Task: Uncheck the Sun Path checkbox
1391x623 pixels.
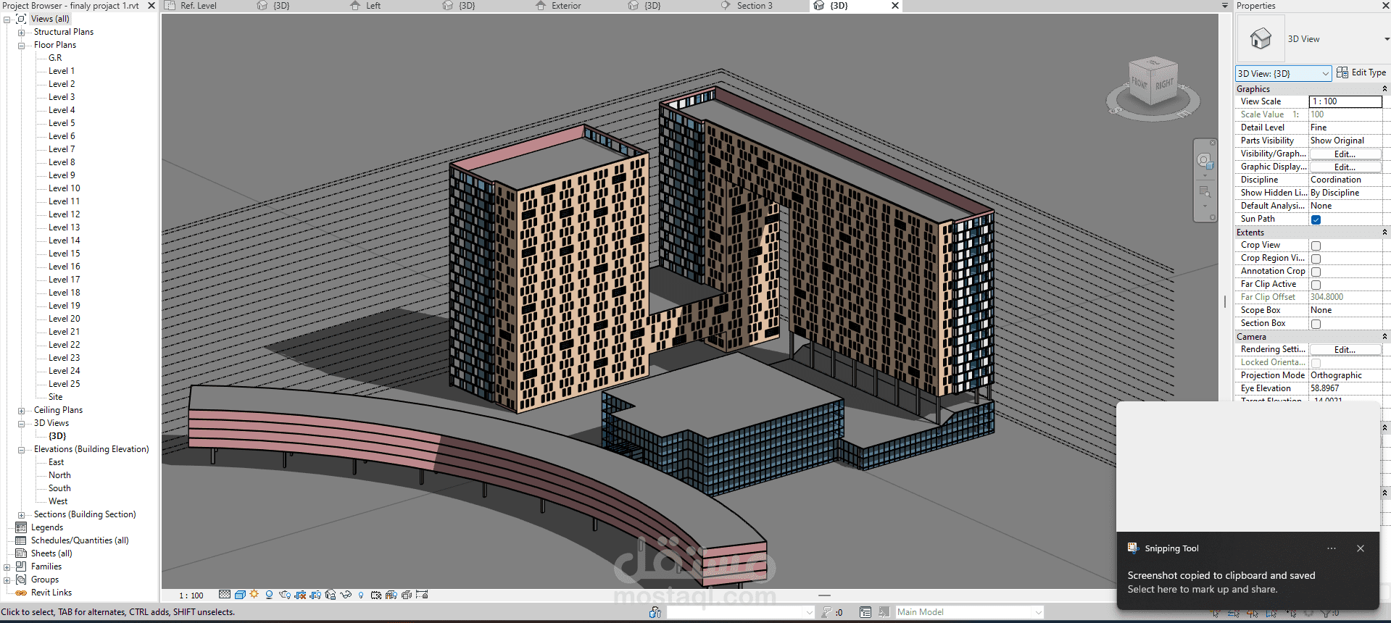Action: tap(1316, 219)
